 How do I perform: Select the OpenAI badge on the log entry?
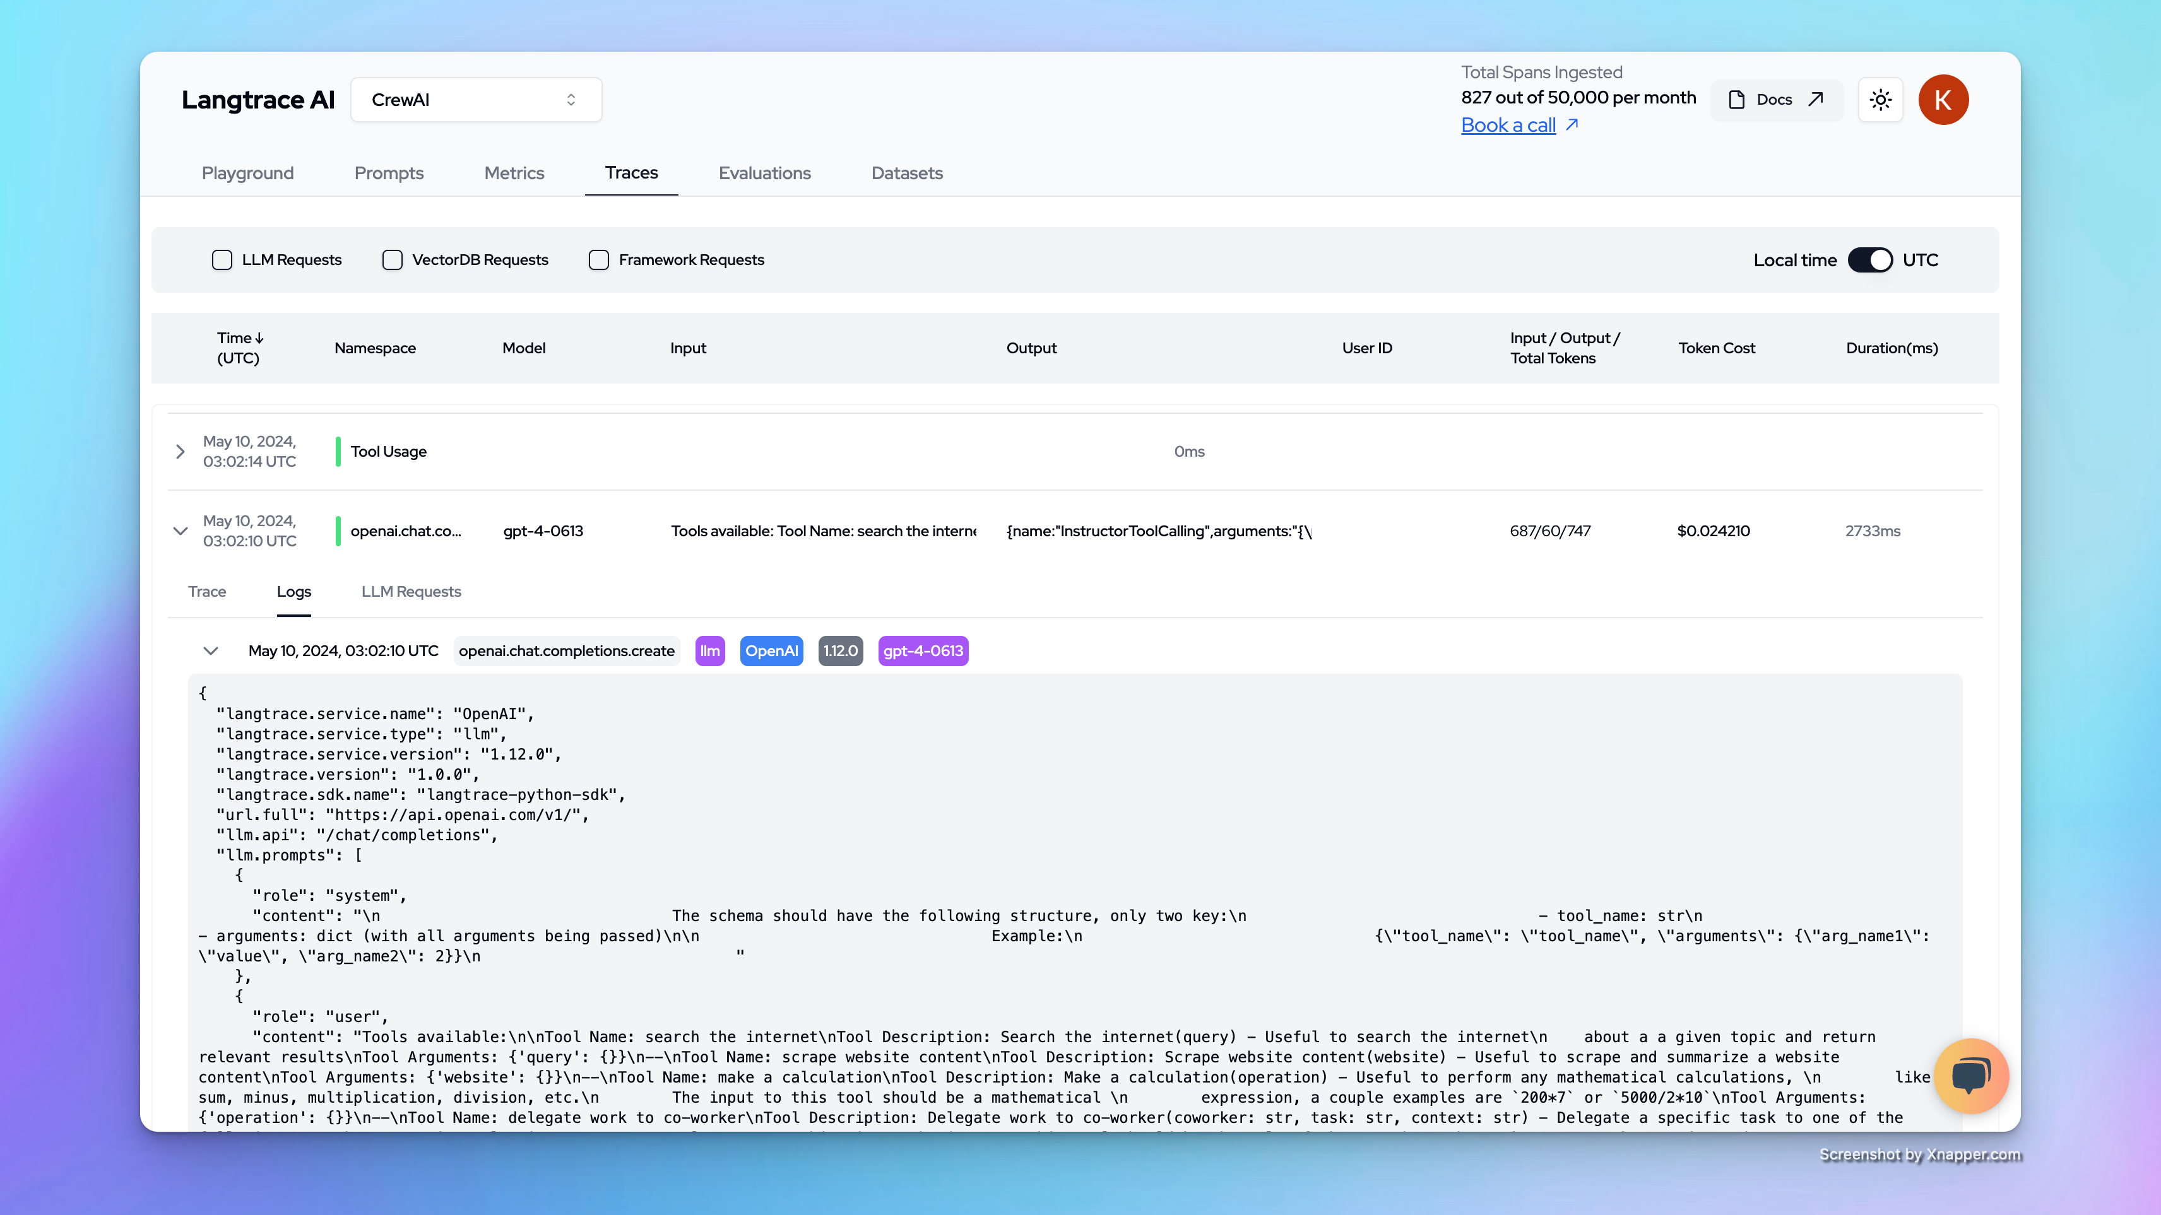point(771,650)
